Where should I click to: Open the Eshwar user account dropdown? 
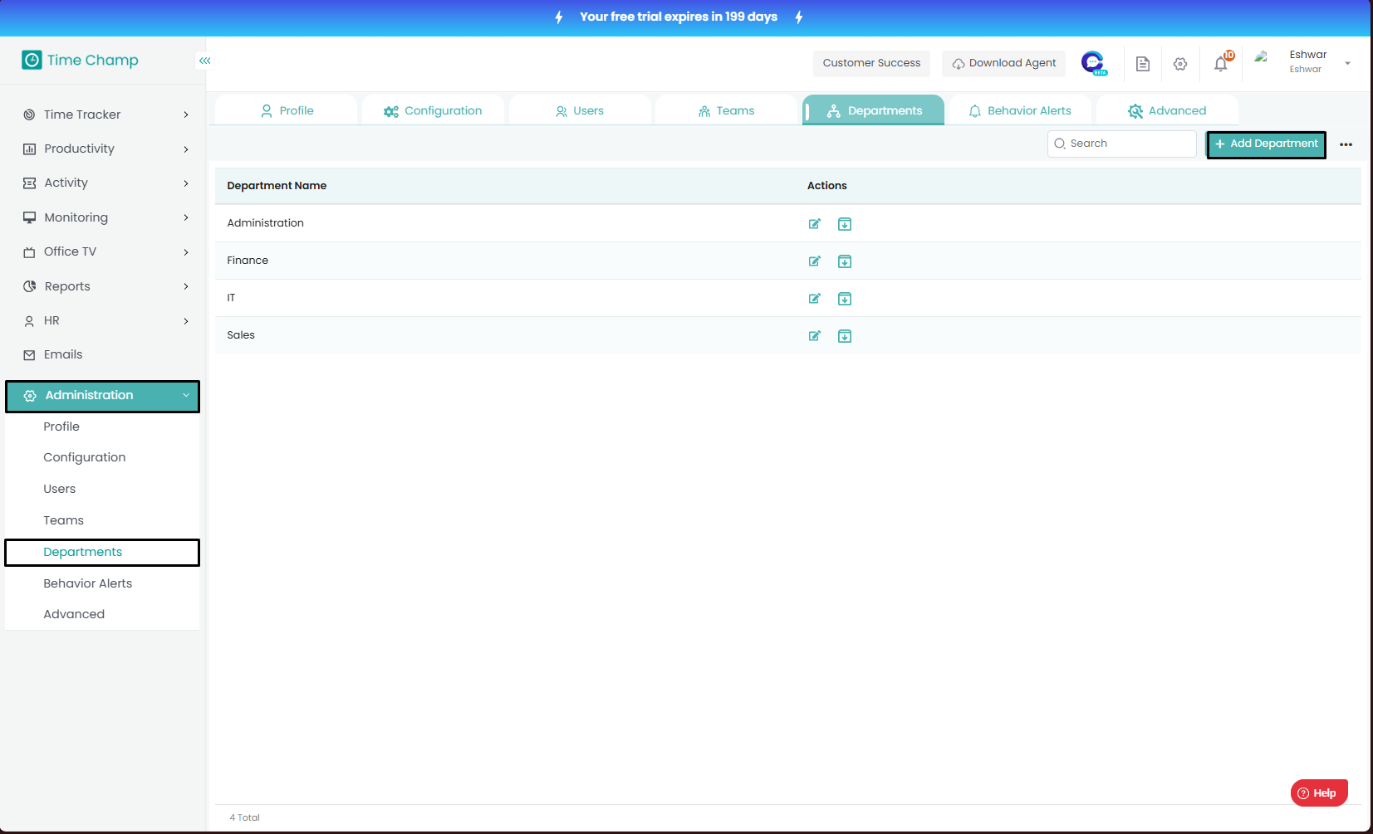click(1317, 62)
